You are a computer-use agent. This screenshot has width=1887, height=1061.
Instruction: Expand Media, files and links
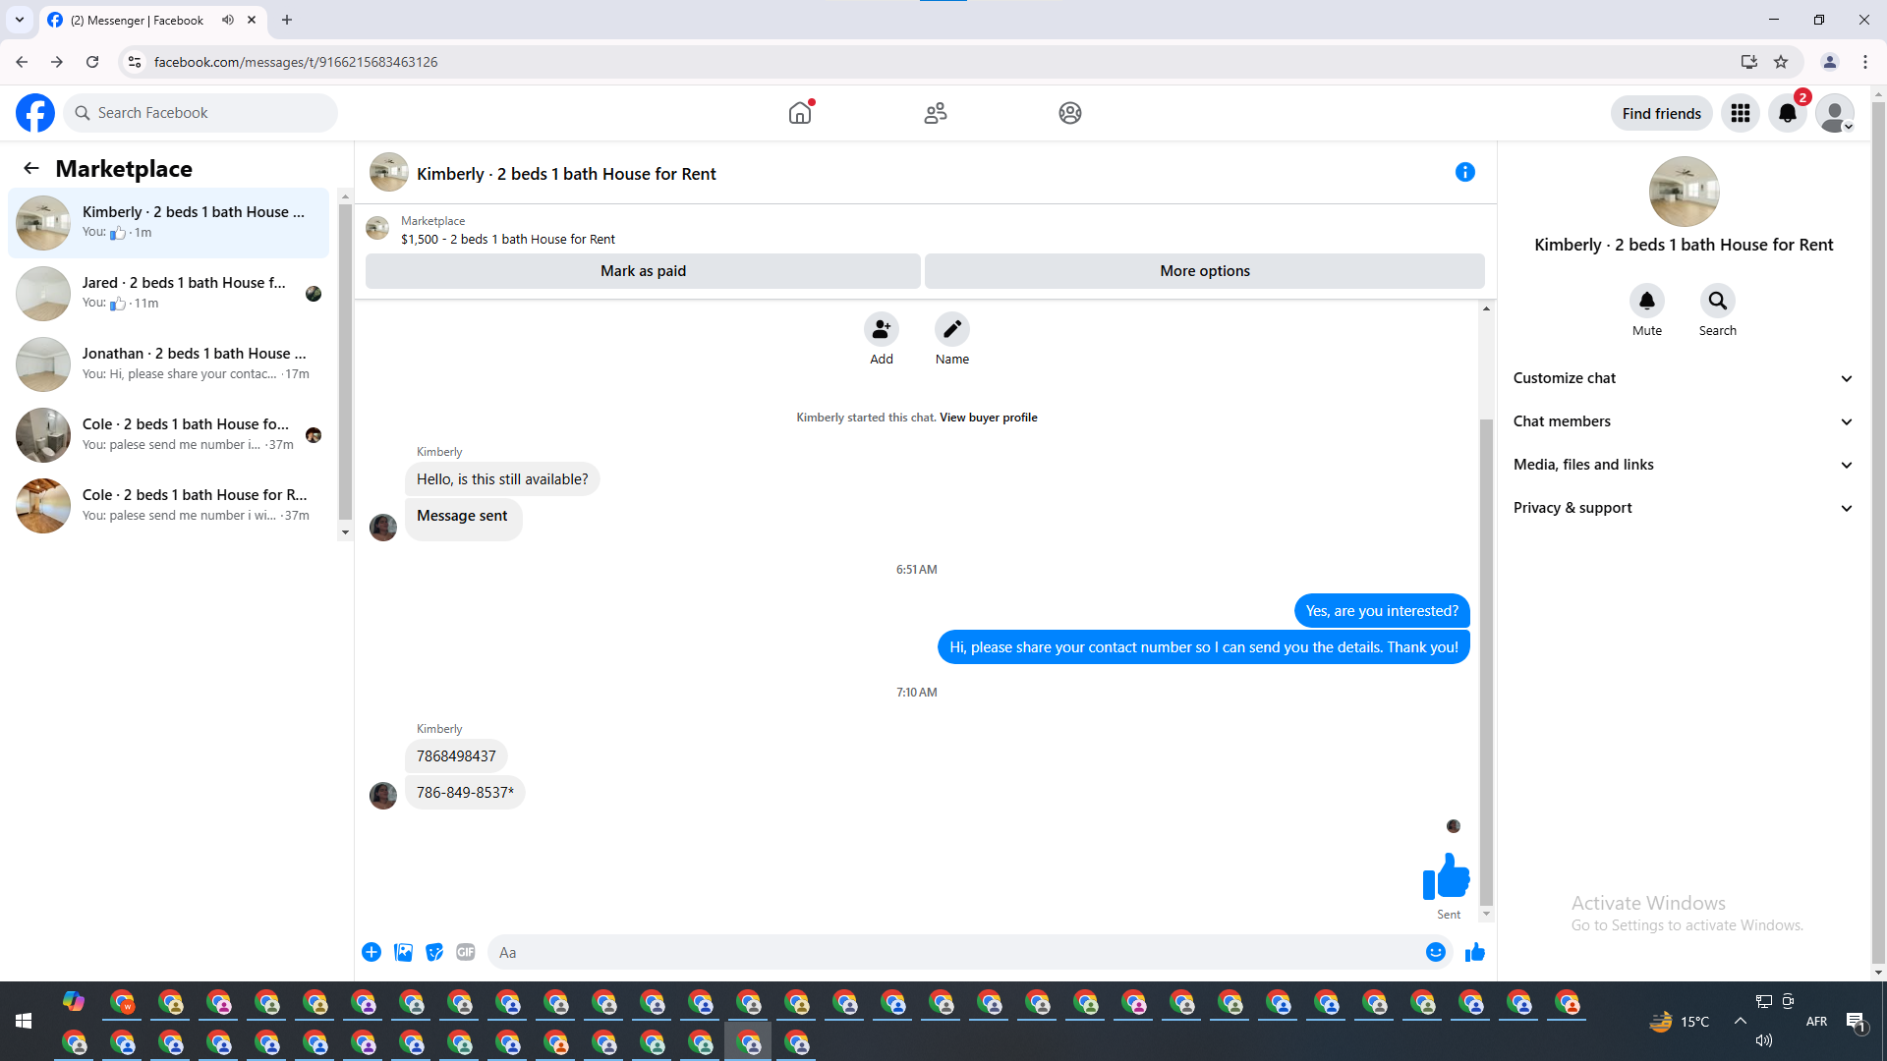click(1683, 465)
